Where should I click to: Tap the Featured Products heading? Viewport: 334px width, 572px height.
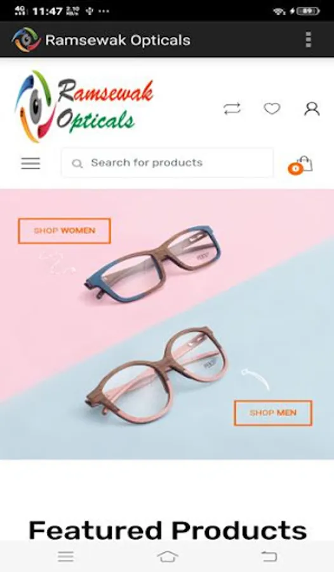[x=168, y=530]
